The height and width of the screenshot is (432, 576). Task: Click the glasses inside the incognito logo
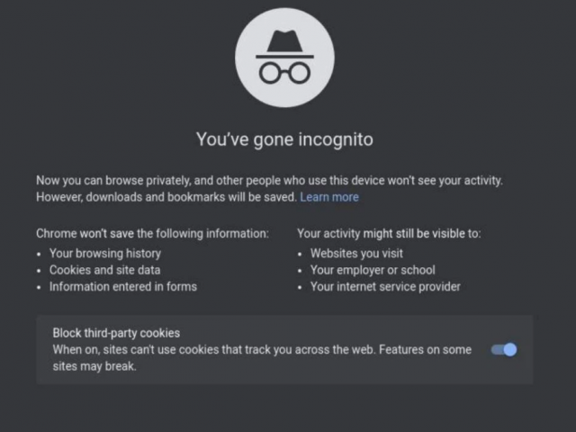284,73
